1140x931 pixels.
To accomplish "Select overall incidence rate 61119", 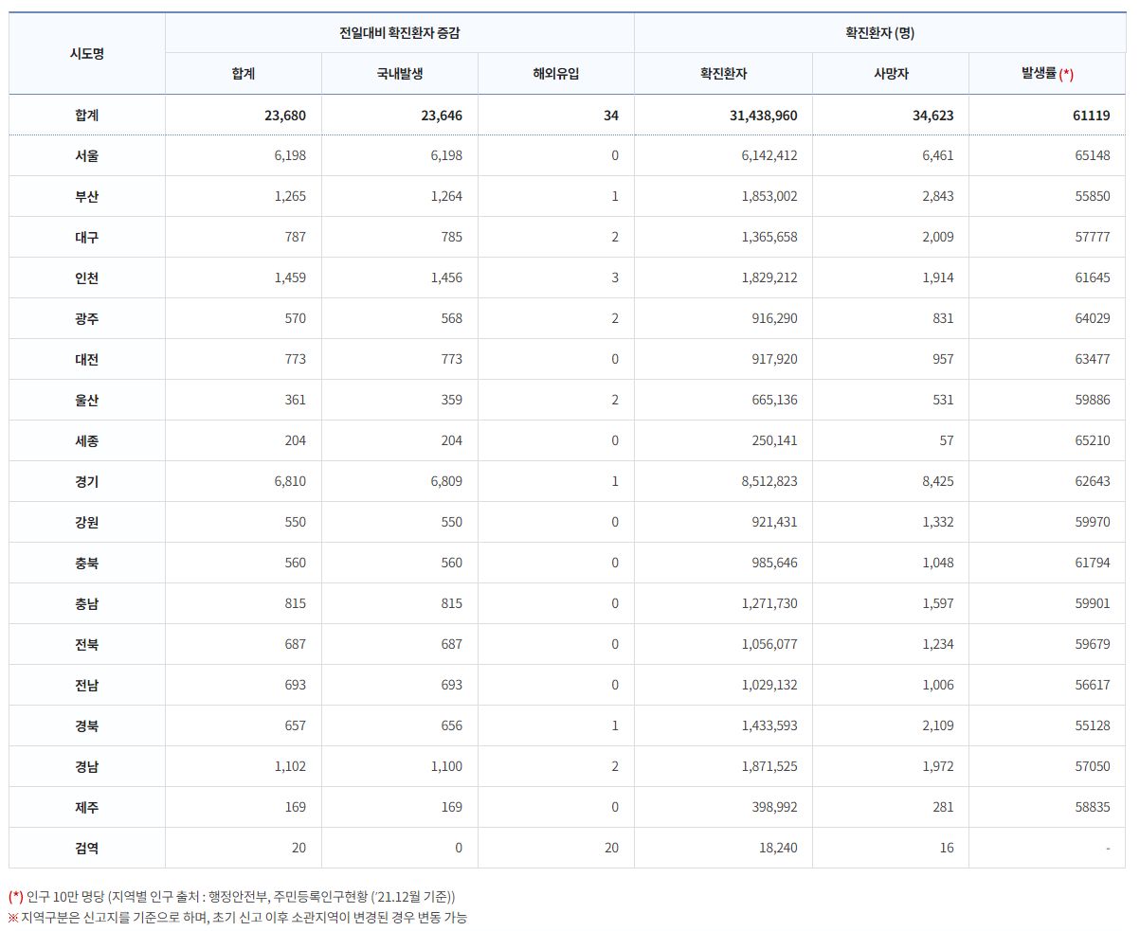I will [1090, 116].
